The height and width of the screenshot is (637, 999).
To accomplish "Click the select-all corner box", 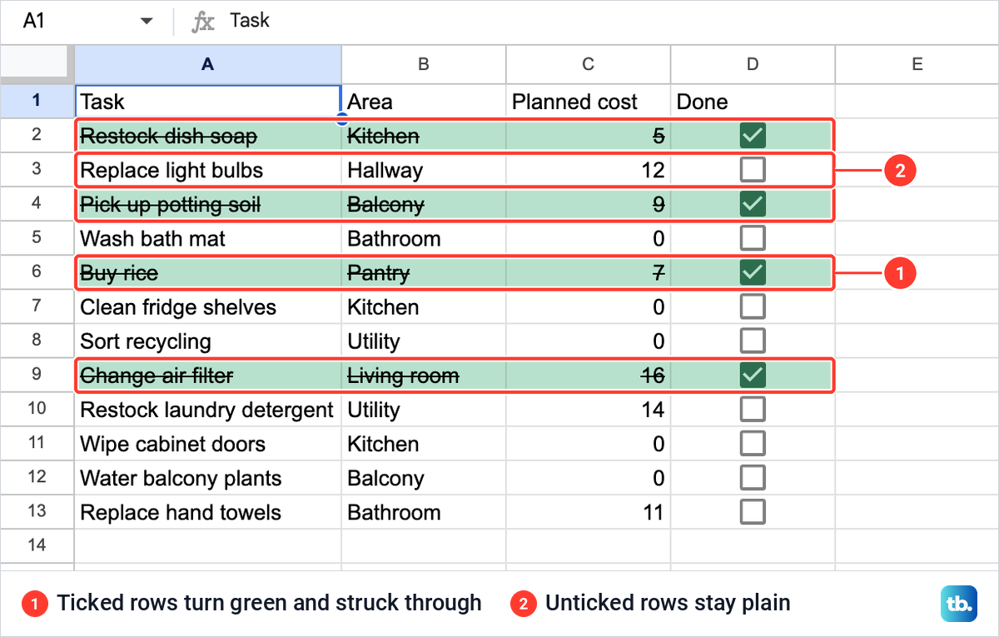I will [x=37, y=64].
